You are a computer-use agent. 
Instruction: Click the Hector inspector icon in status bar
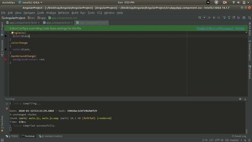coord(249,140)
